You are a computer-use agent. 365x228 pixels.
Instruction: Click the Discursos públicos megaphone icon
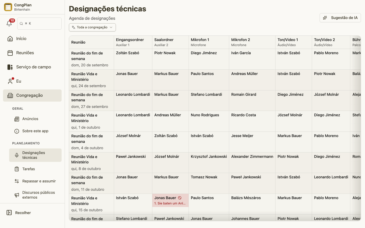(17, 195)
